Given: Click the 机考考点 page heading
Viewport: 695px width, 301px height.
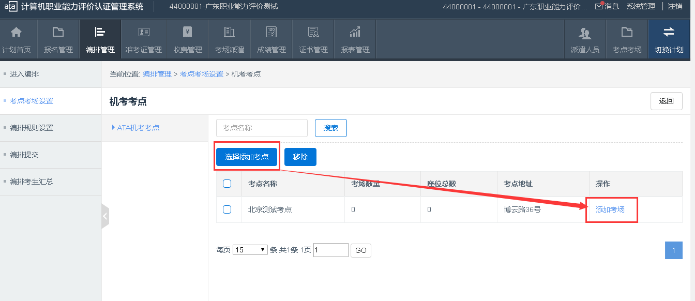Looking at the screenshot, I should coord(128,101).
